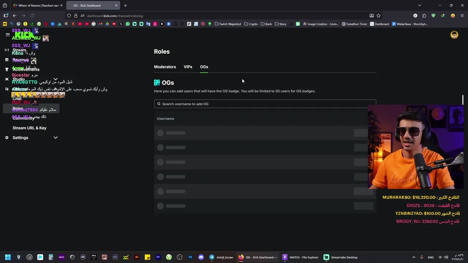The image size is (468, 263).
Task: Click the Settings gear icon in sidebar
Action: (x=7, y=138)
